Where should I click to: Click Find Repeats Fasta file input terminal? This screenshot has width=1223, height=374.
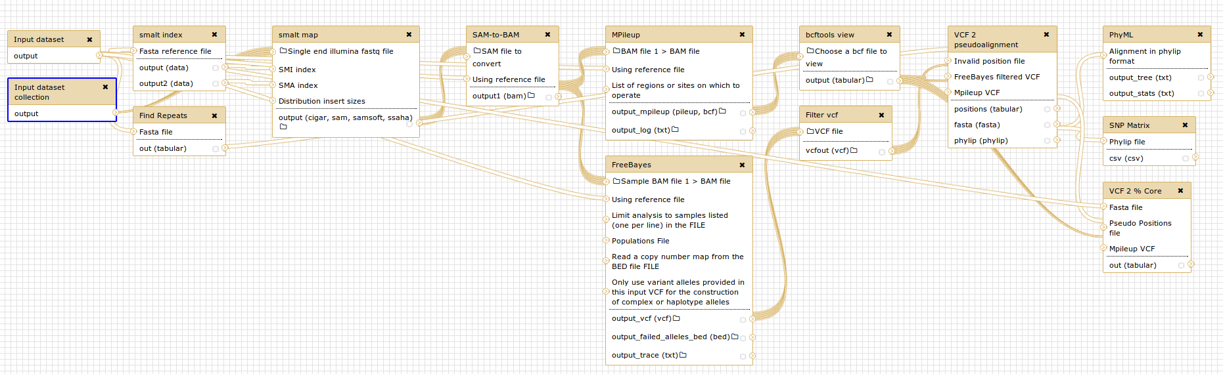click(133, 131)
